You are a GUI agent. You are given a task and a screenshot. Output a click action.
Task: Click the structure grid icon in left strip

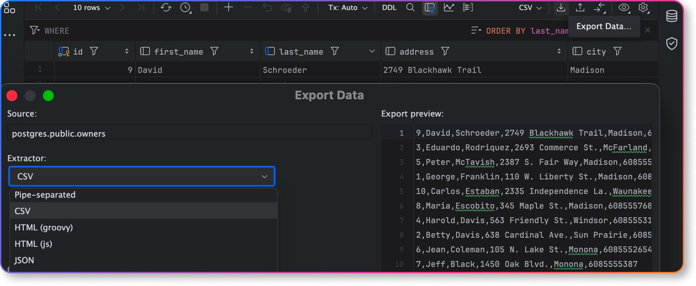(x=10, y=8)
